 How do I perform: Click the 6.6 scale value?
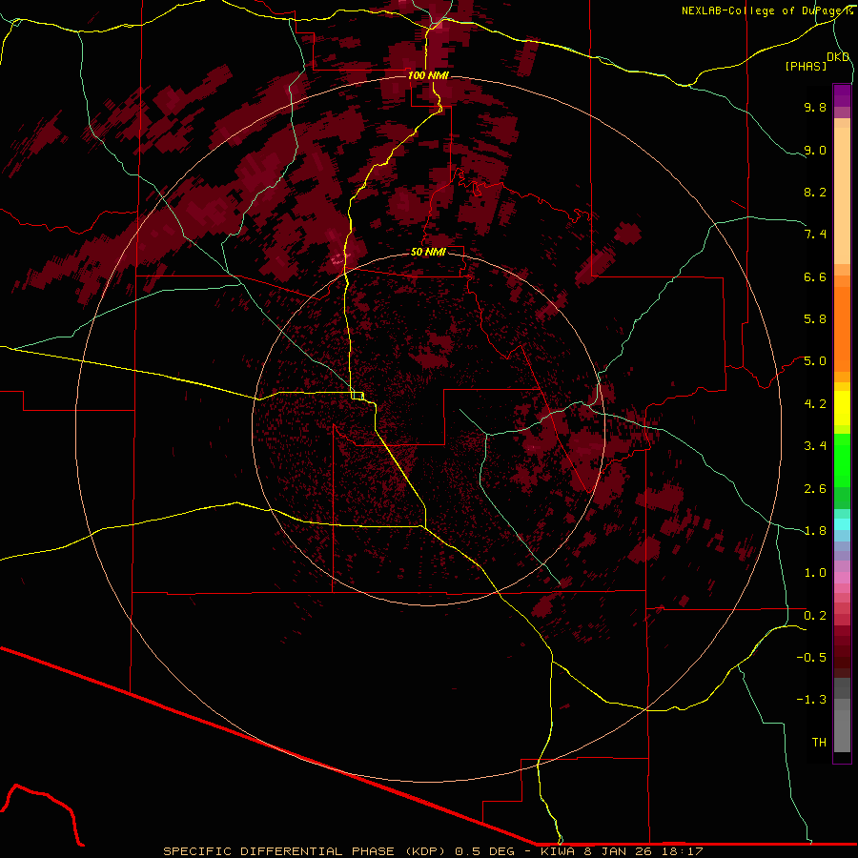(x=815, y=276)
